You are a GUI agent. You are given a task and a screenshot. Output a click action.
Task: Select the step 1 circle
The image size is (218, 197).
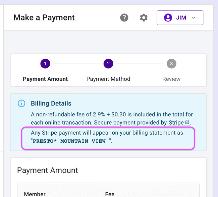[45, 64]
